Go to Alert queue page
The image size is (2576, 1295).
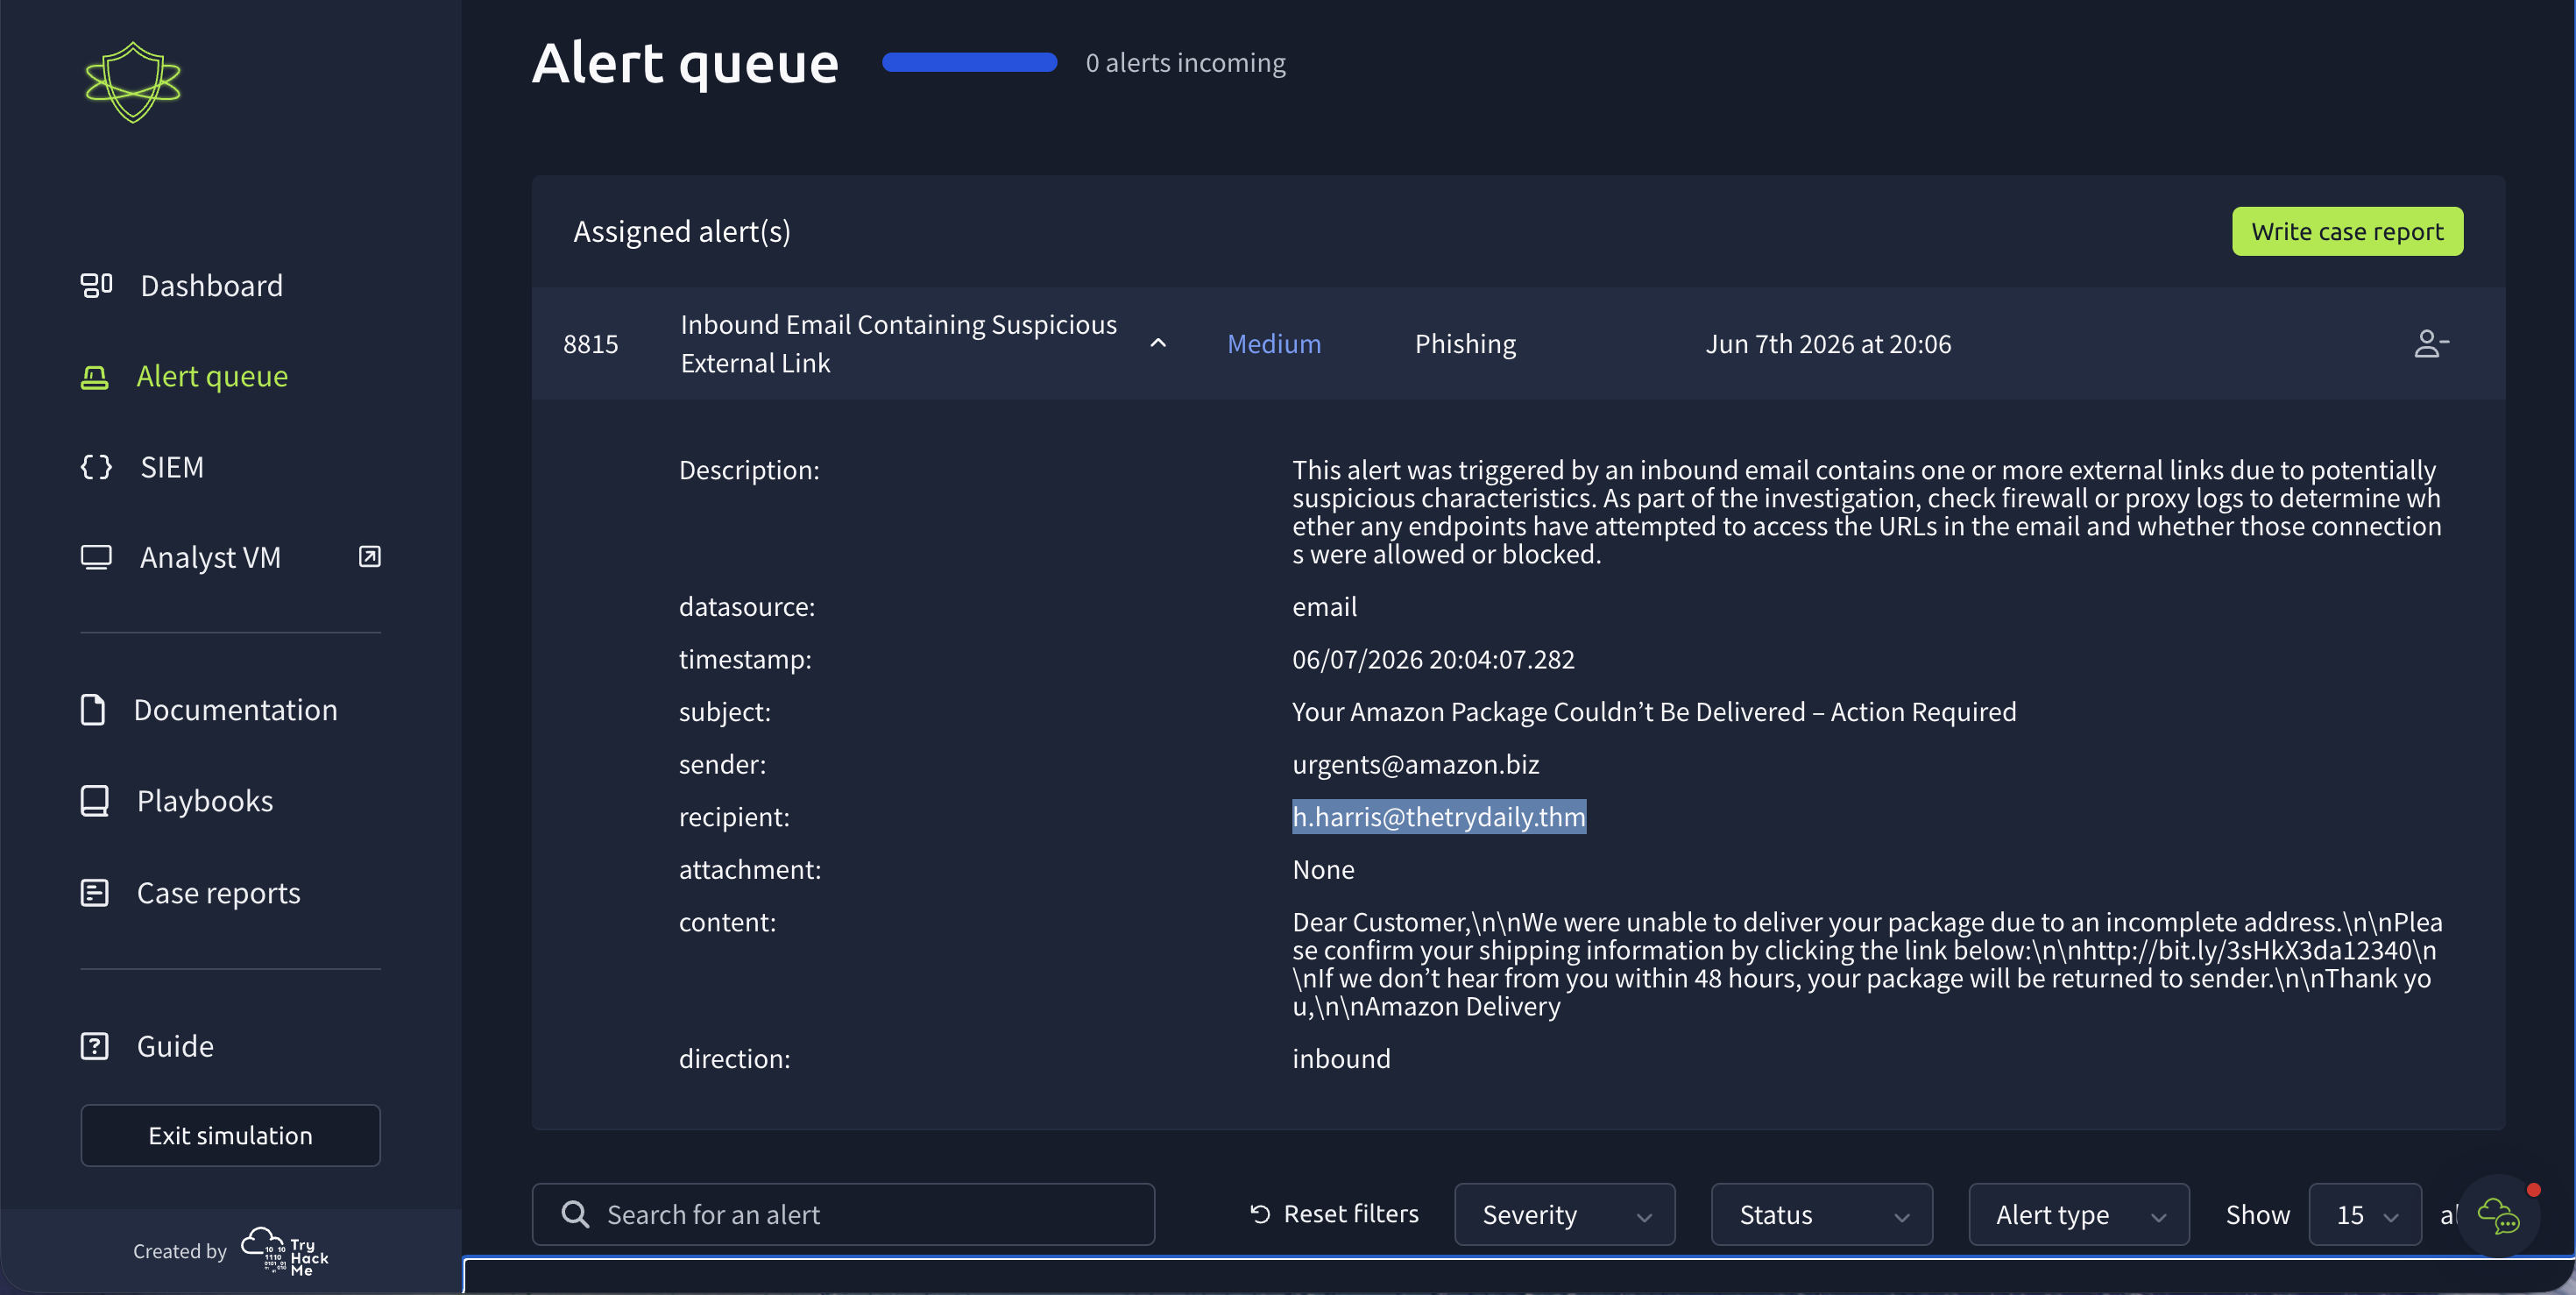click(212, 377)
